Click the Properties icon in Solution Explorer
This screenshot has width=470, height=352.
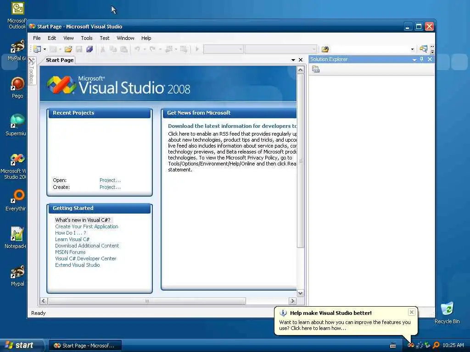[x=316, y=70]
